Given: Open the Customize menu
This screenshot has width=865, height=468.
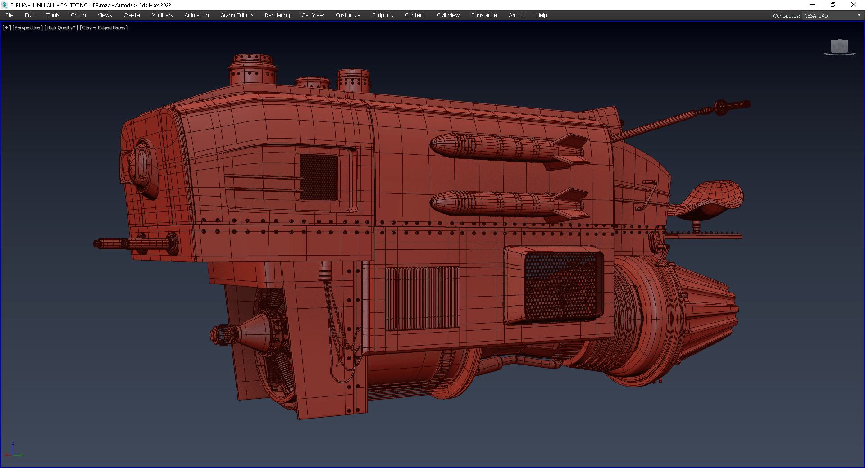Looking at the screenshot, I should (x=348, y=15).
